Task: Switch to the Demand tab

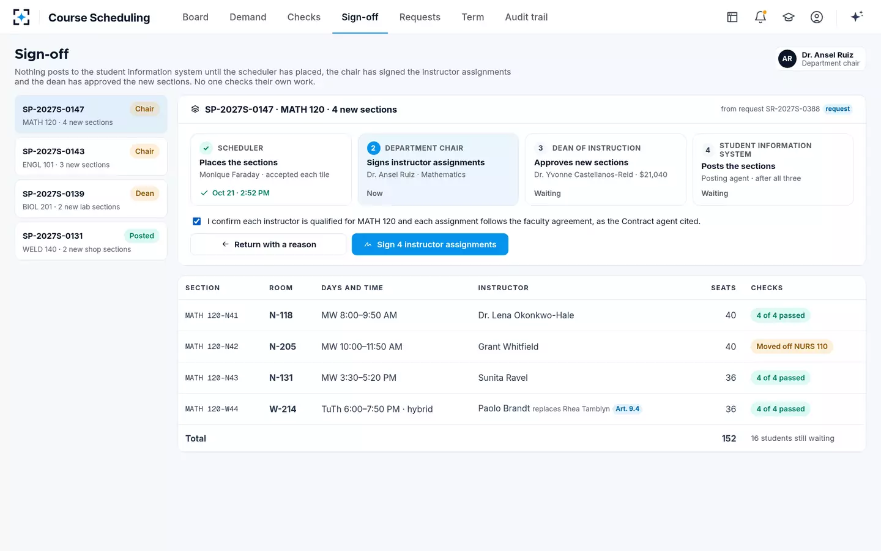Action: click(x=248, y=17)
